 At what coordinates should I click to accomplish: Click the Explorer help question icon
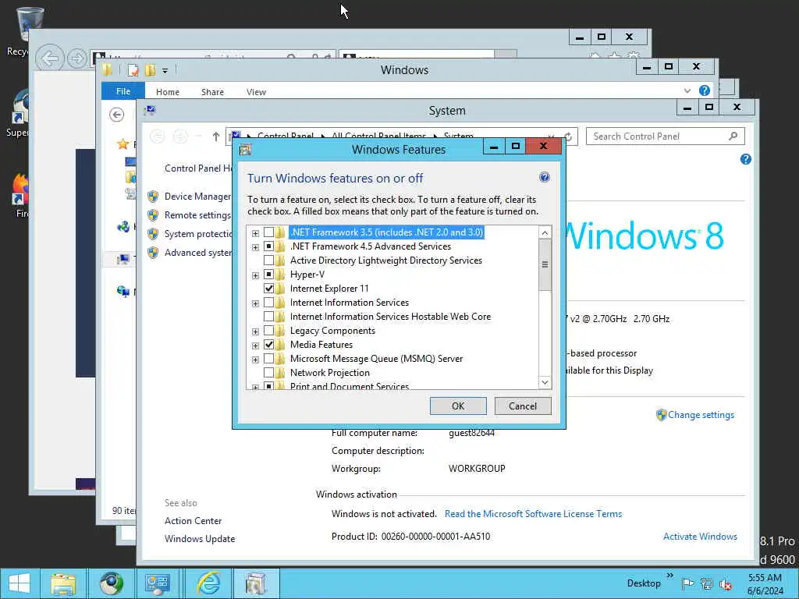(705, 90)
